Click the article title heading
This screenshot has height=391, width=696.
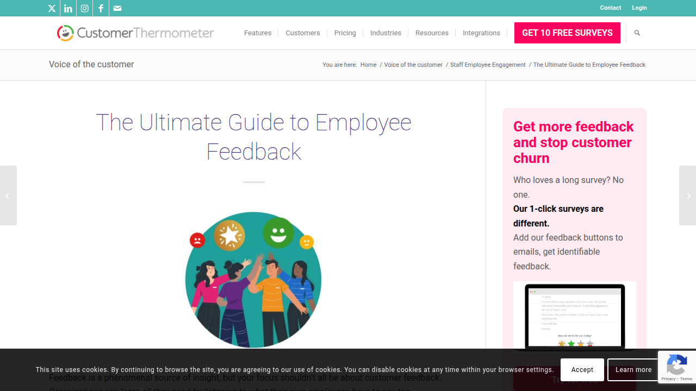click(x=254, y=137)
